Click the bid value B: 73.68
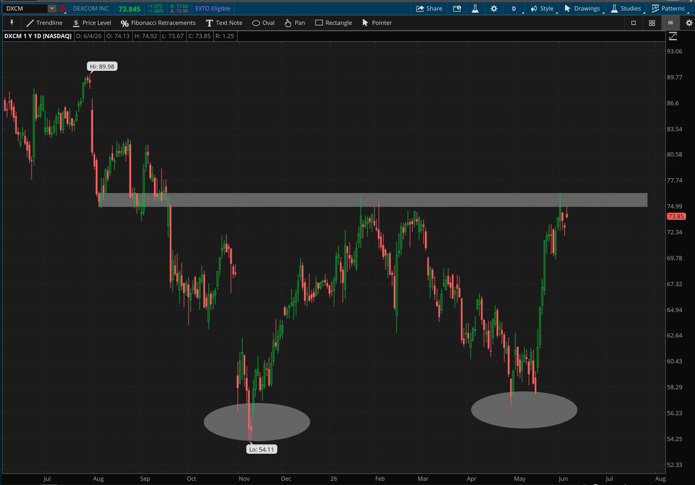The height and width of the screenshot is (485, 695). 179,6
